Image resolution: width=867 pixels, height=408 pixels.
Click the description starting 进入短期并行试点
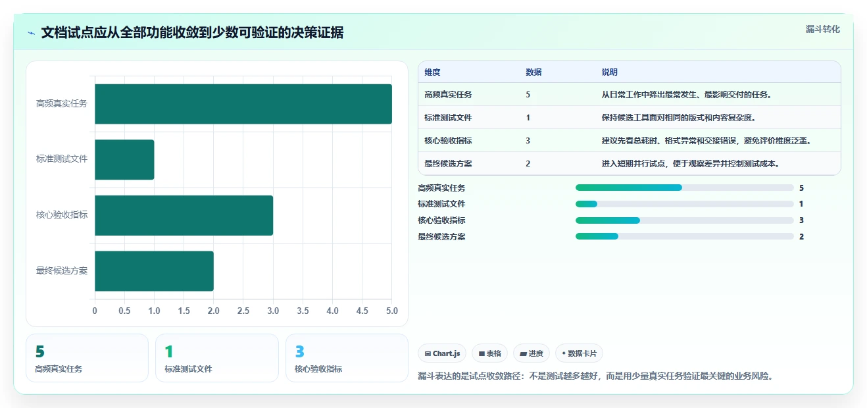tap(691, 164)
